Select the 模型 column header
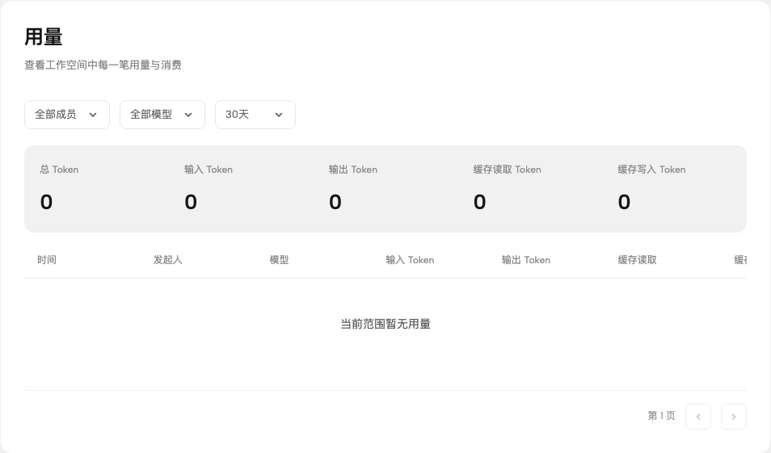The height and width of the screenshot is (453, 771). (280, 260)
